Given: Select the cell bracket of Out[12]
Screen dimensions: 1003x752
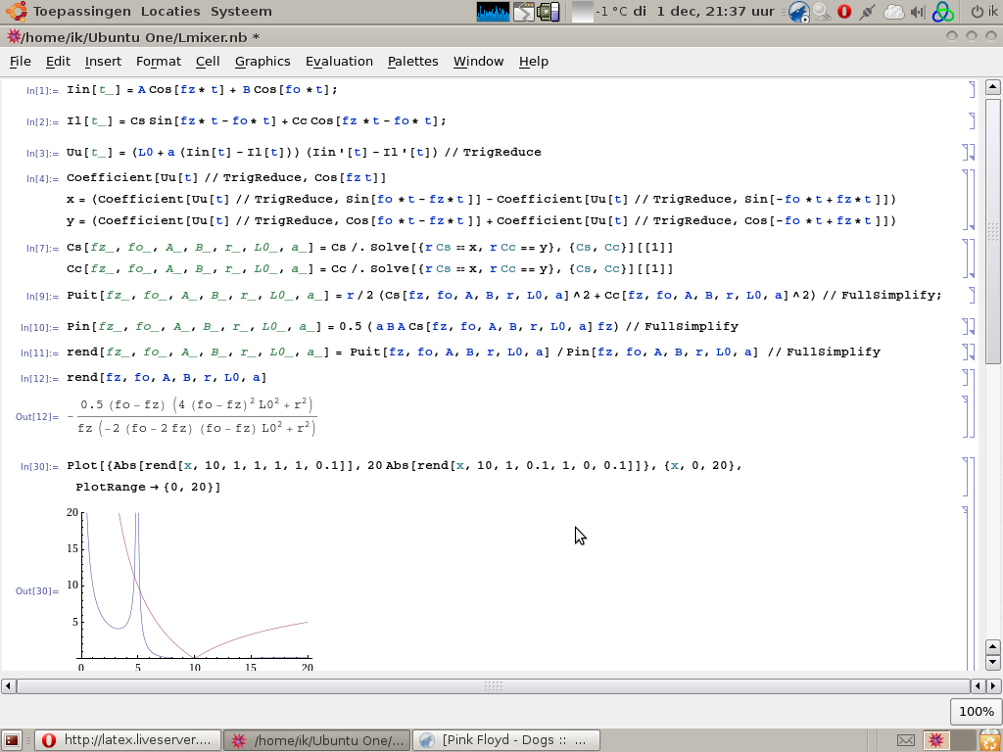Looking at the screenshot, I should (x=966, y=416).
